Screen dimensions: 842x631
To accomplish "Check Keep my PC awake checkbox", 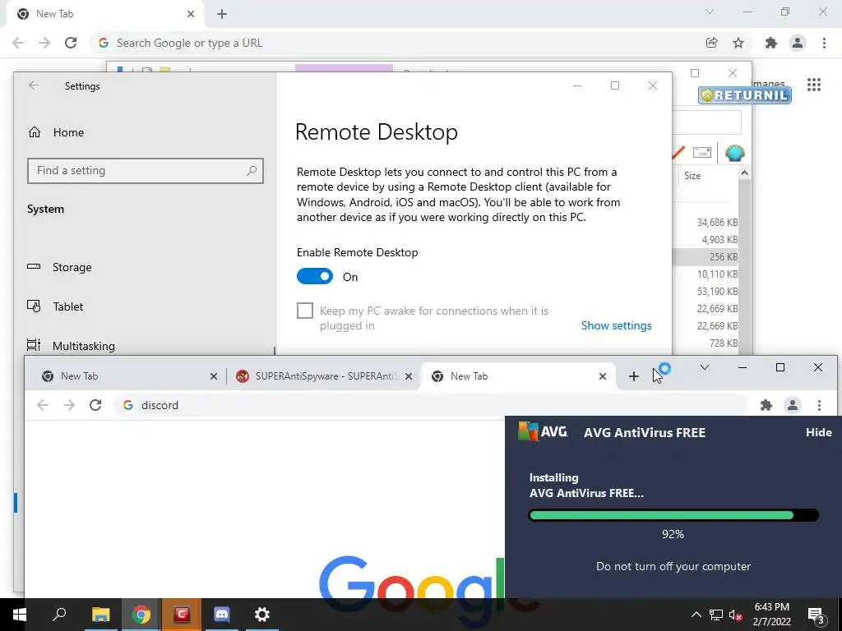I will pyautogui.click(x=305, y=310).
